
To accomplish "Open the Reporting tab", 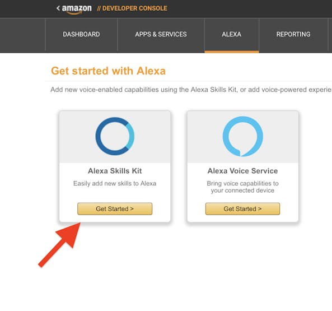I will 293,34.
